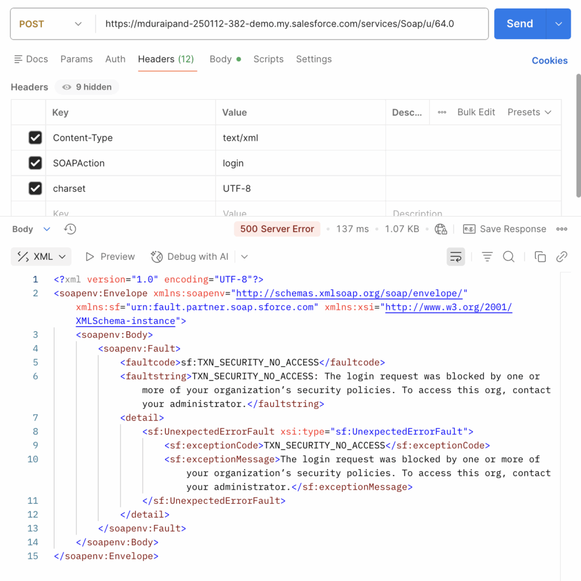Click the Send button
Viewport: 581px width, 581px height.
(x=519, y=24)
